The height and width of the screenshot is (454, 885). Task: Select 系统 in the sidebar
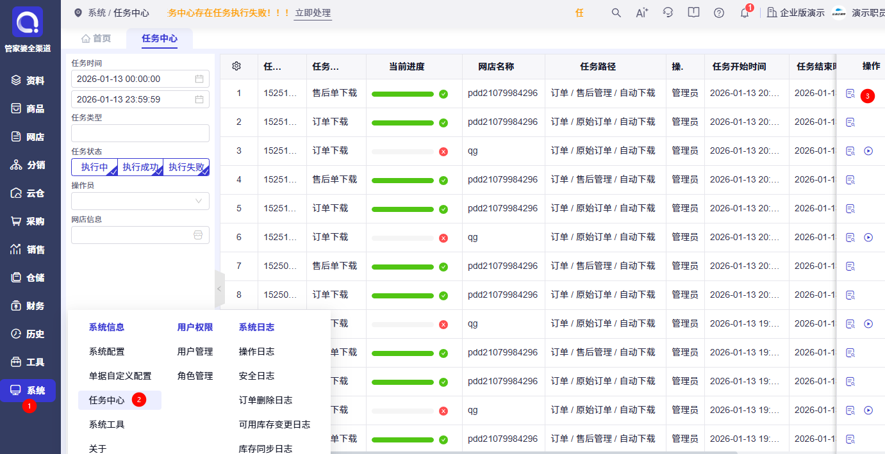[28, 391]
